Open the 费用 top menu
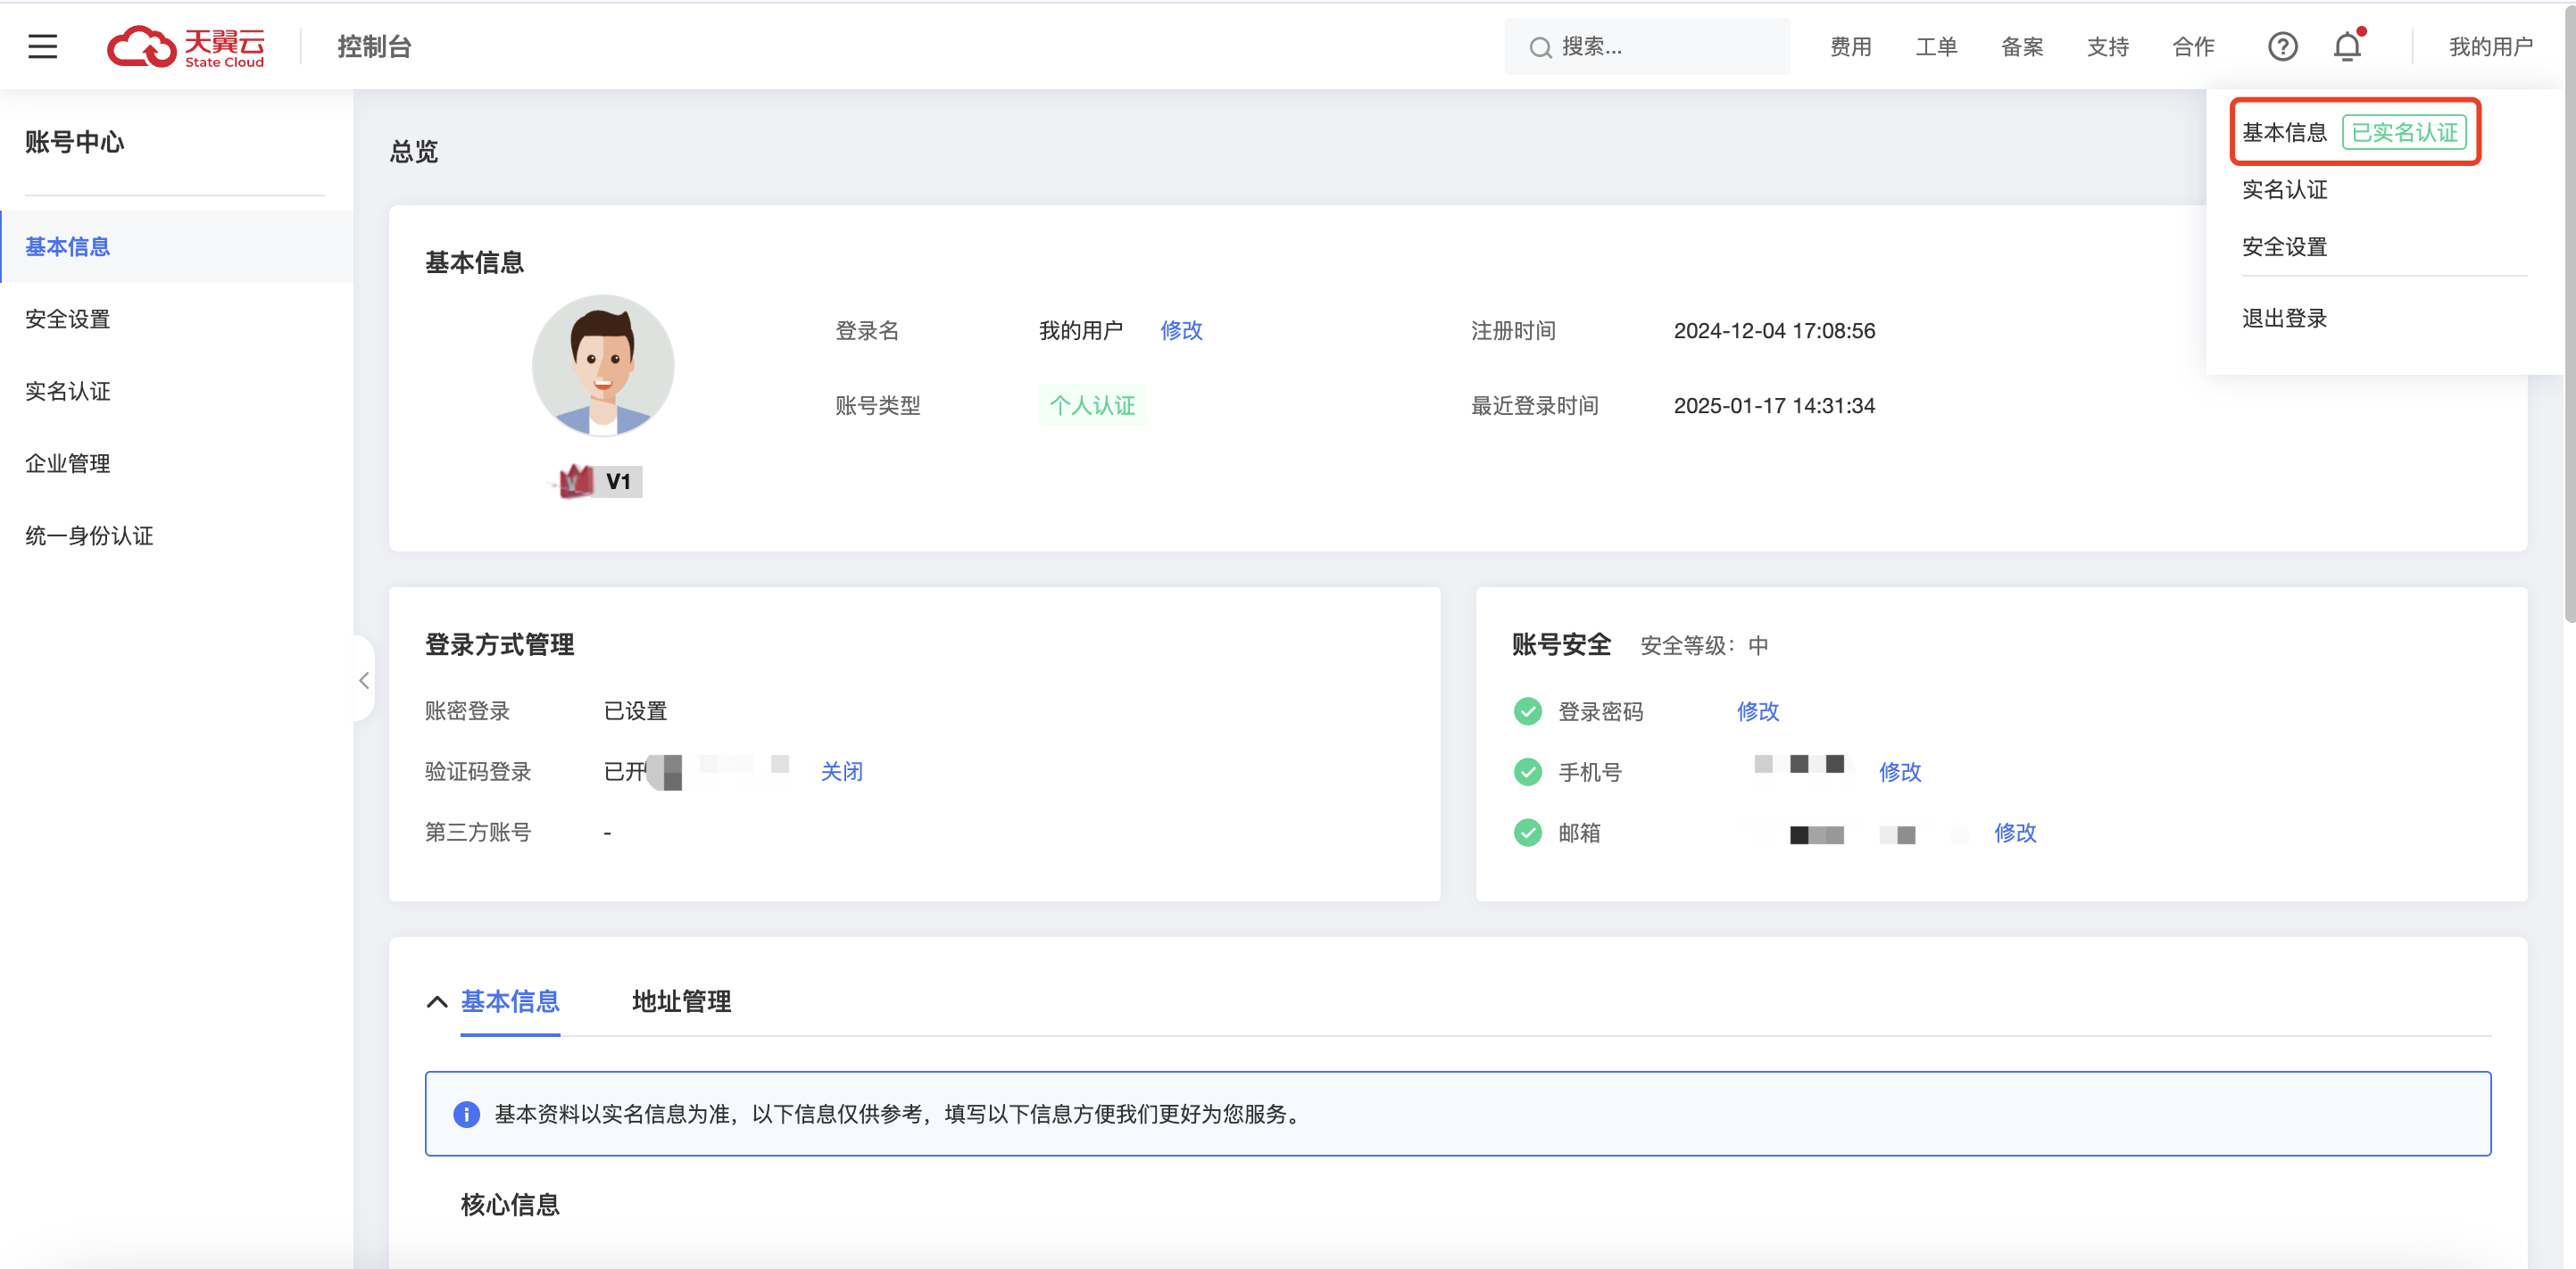 [1850, 46]
